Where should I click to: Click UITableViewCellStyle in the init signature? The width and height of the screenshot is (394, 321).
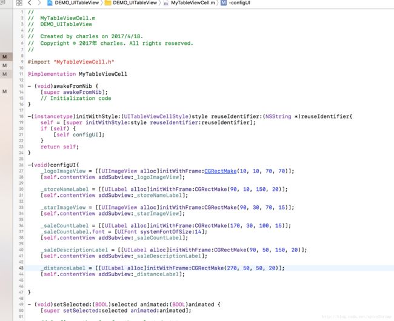[156, 116]
